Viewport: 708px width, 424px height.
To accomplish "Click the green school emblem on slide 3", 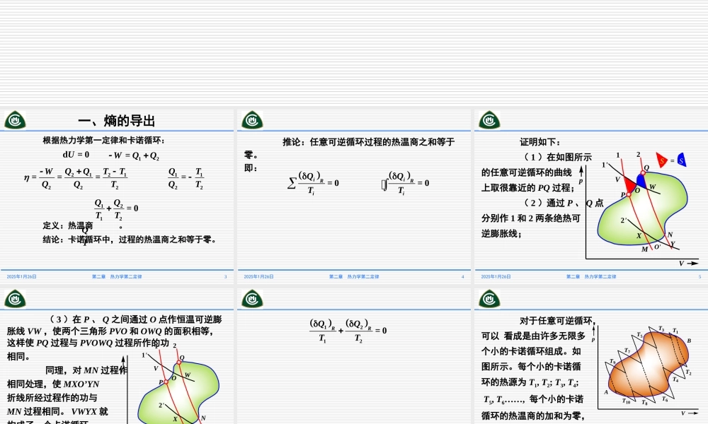I will (x=14, y=120).
